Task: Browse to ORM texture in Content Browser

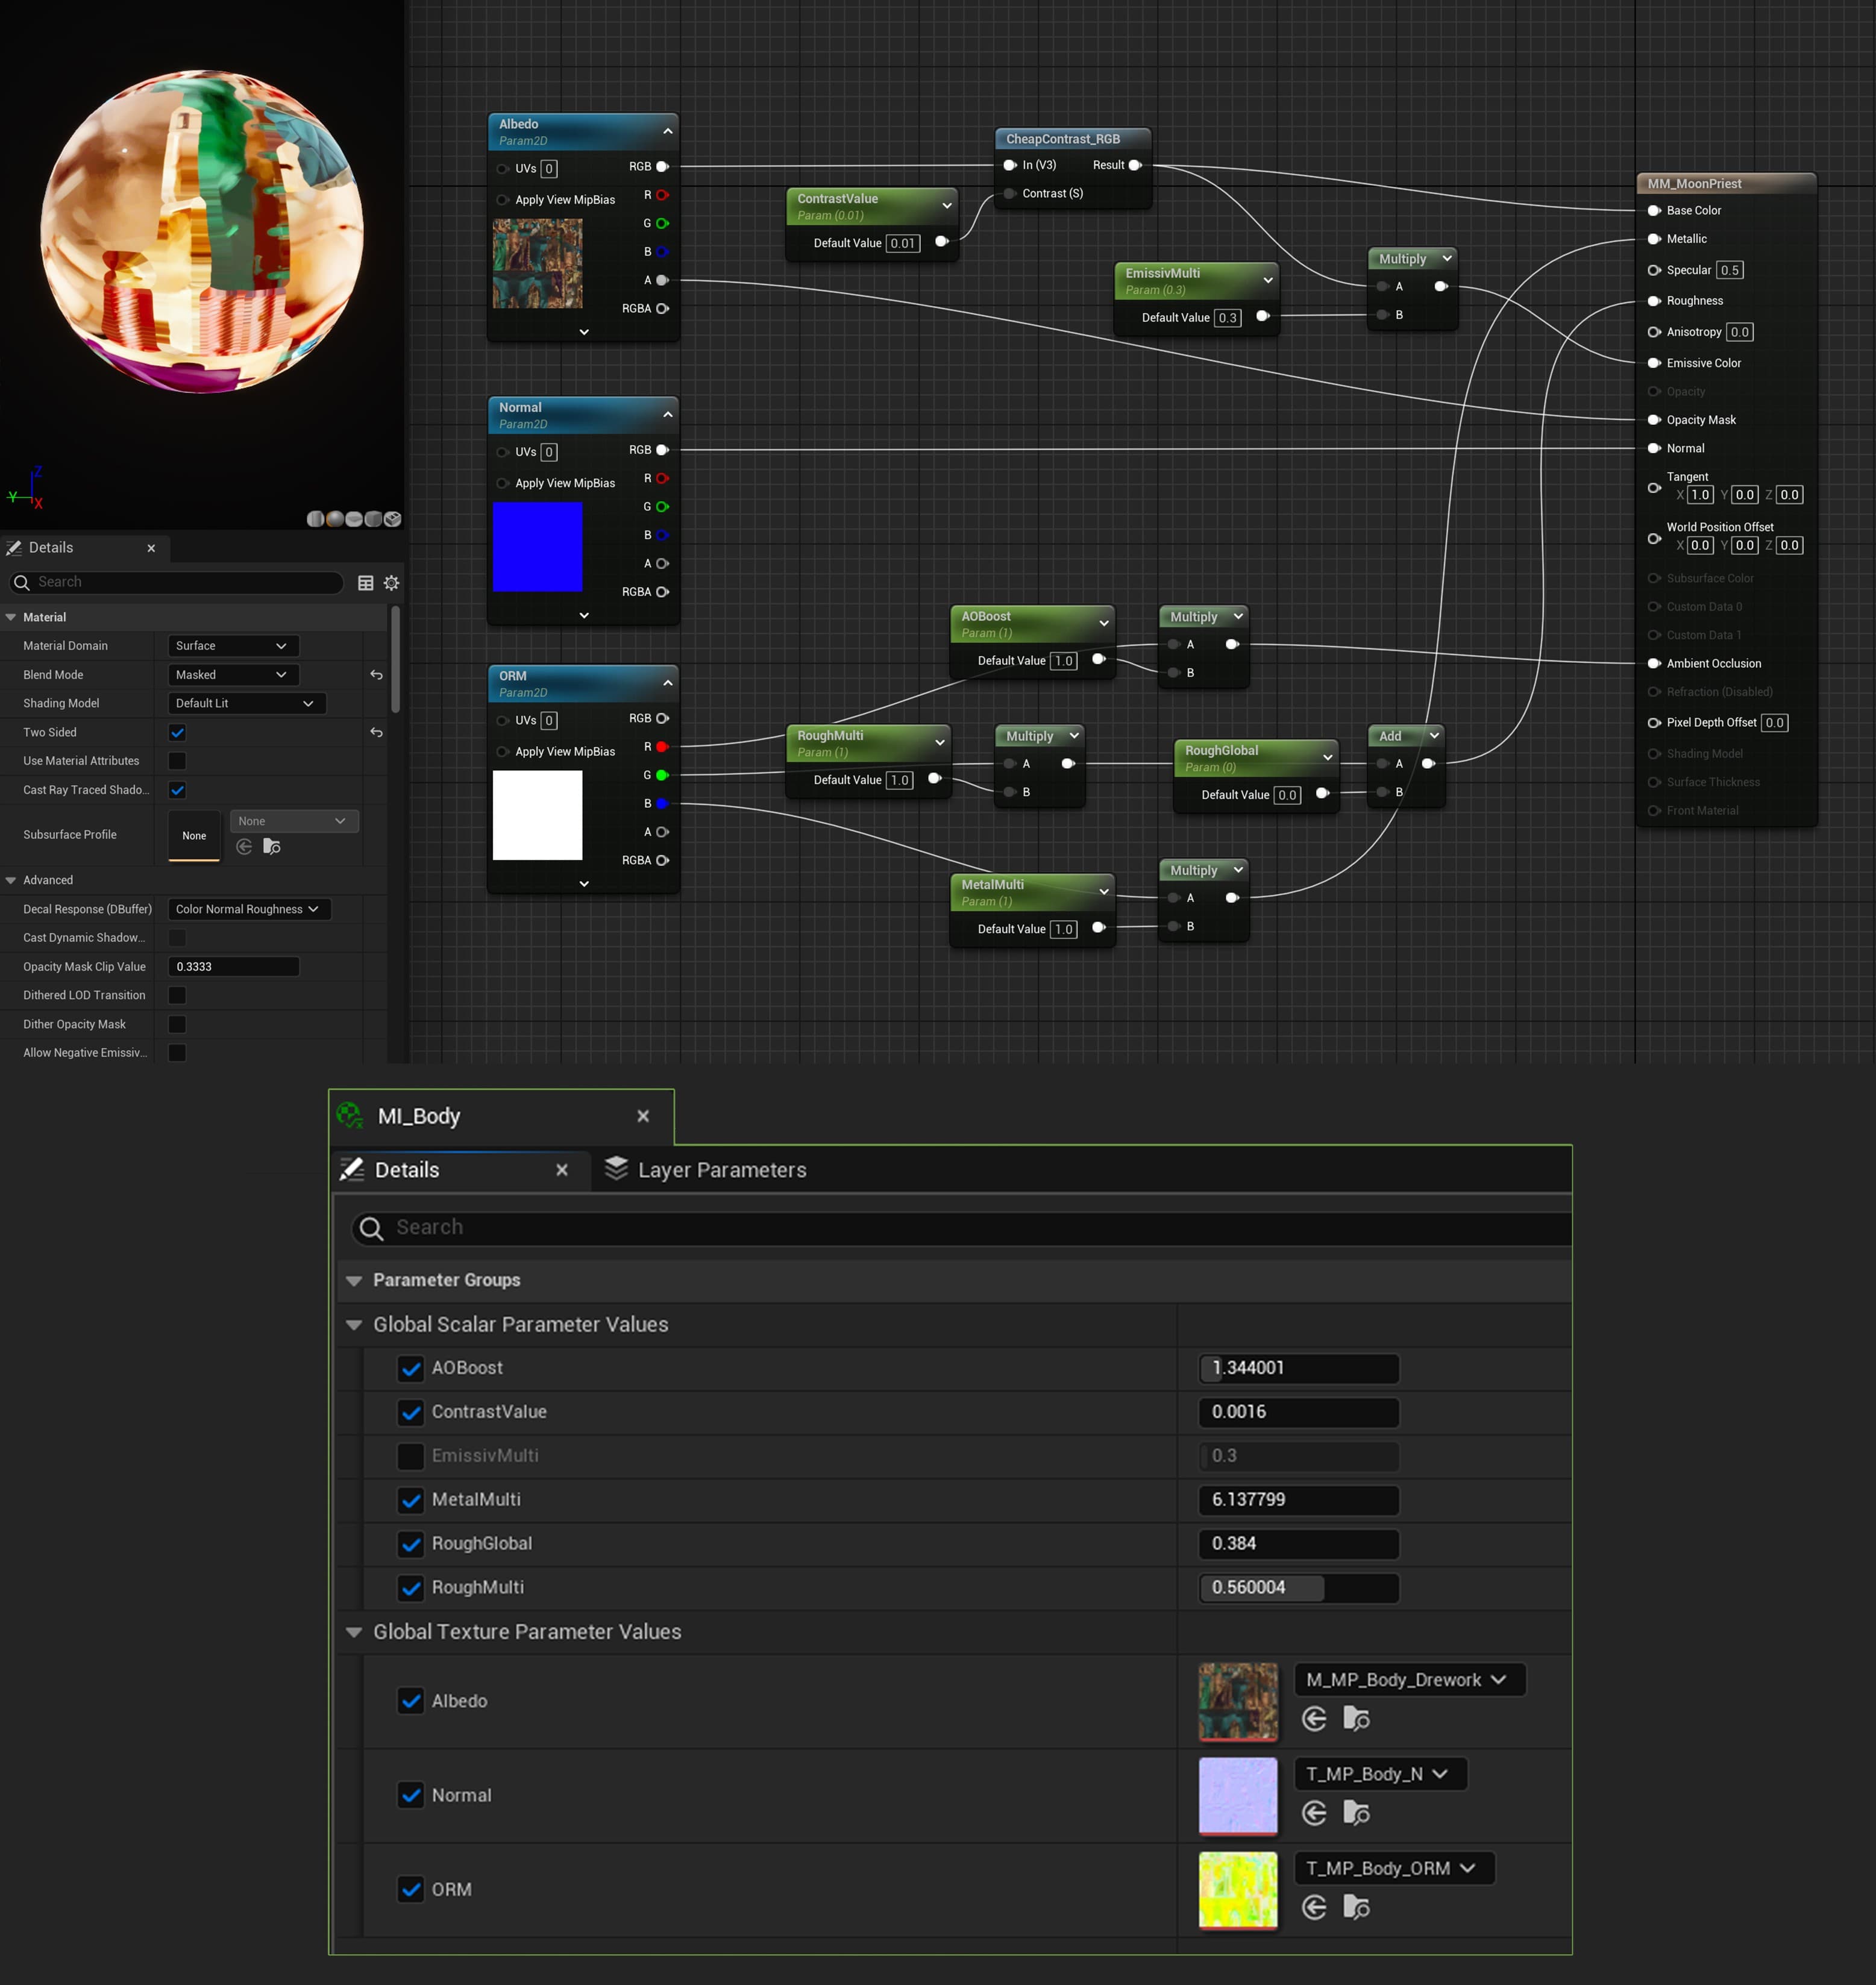Action: click(x=1356, y=1907)
